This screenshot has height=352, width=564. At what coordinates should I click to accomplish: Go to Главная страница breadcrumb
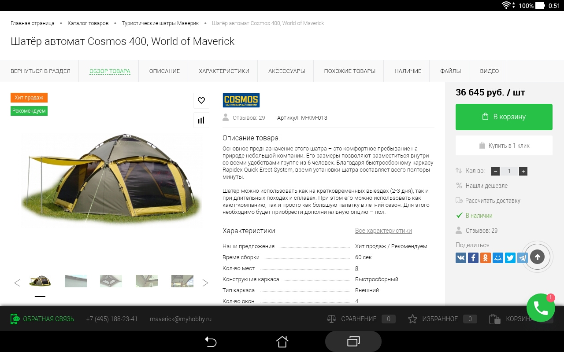tap(33, 23)
